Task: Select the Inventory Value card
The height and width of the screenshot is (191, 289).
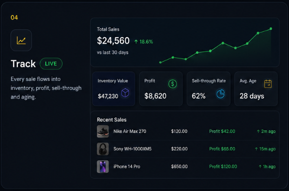Action: tap(114, 89)
